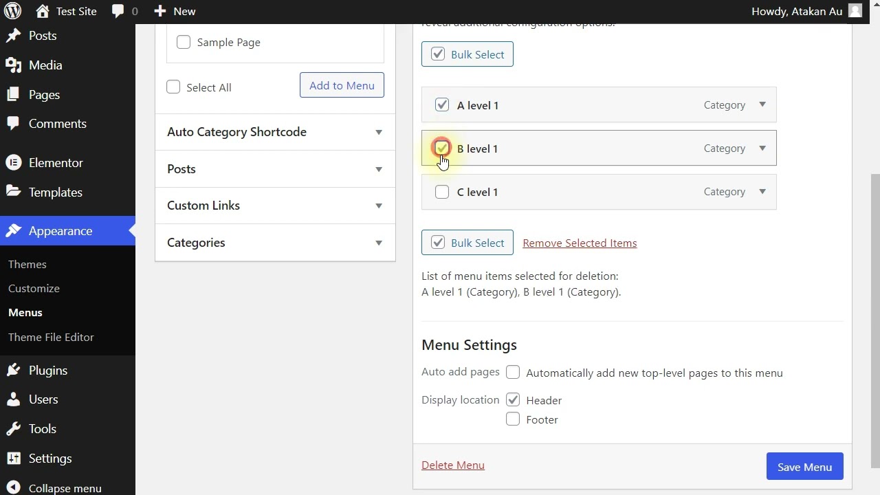Toggle the top Bulk Select checkbox
The width and height of the screenshot is (880, 495).
coord(438,54)
